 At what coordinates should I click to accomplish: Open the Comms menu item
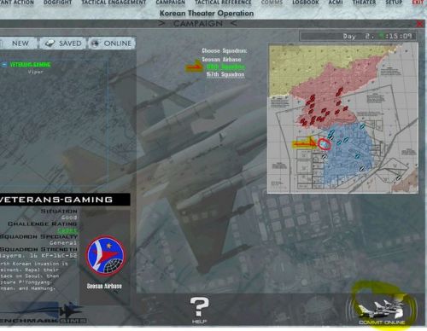pos(272,3)
